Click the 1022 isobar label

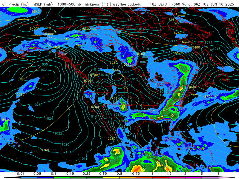click(x=58, y=133)
